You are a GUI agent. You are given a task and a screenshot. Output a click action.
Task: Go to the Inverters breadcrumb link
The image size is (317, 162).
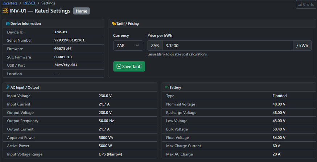point(10,3)
